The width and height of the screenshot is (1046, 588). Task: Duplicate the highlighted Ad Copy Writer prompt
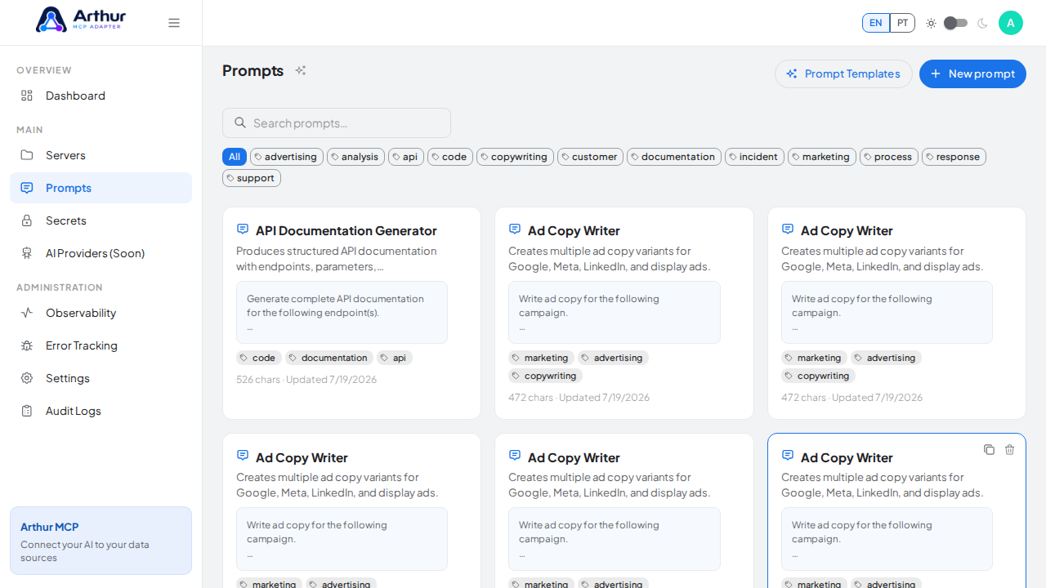[x=989, y=450]
